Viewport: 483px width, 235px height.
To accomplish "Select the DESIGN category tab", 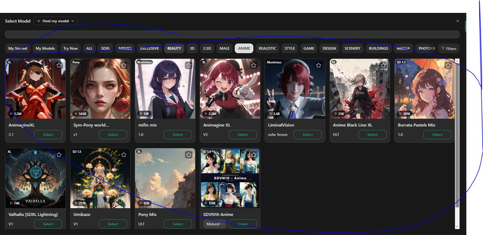I will [x=329, y=49].
